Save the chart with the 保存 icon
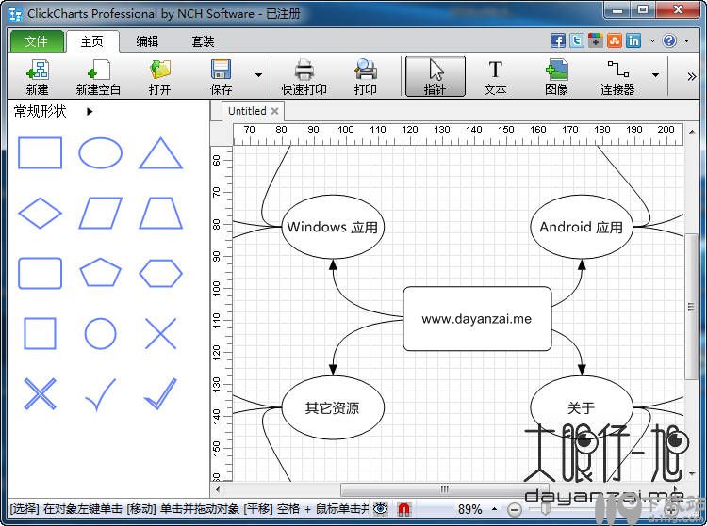Viewport: 707px width, 526px height. point(221,76)
